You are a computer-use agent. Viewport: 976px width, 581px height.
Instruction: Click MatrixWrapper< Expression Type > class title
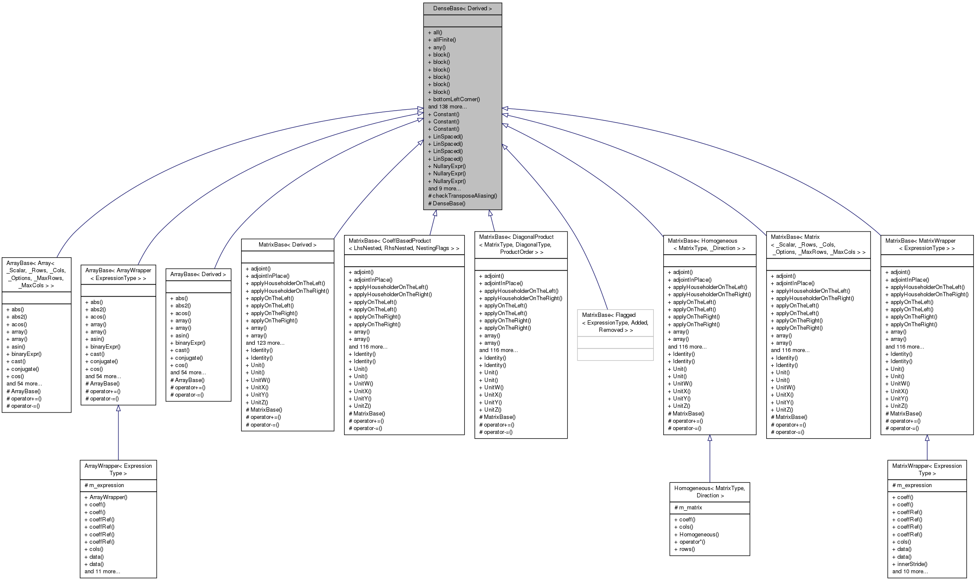click(x=927, y=470)
